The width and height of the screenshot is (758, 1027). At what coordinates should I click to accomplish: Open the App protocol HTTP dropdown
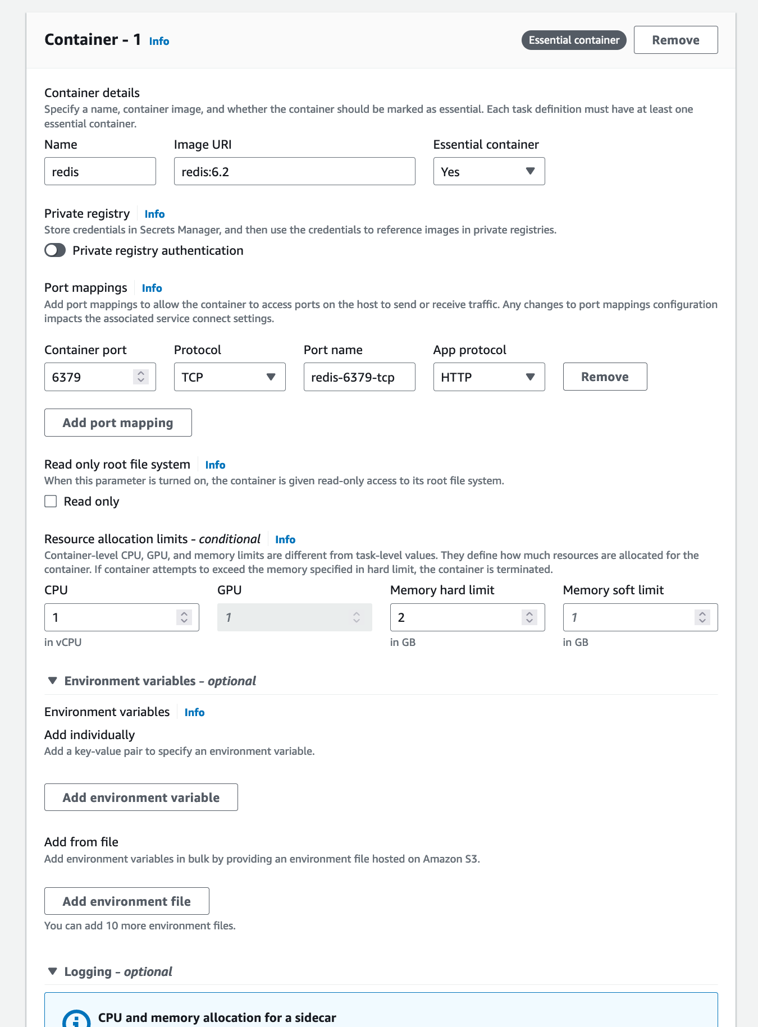pos(488,377)
